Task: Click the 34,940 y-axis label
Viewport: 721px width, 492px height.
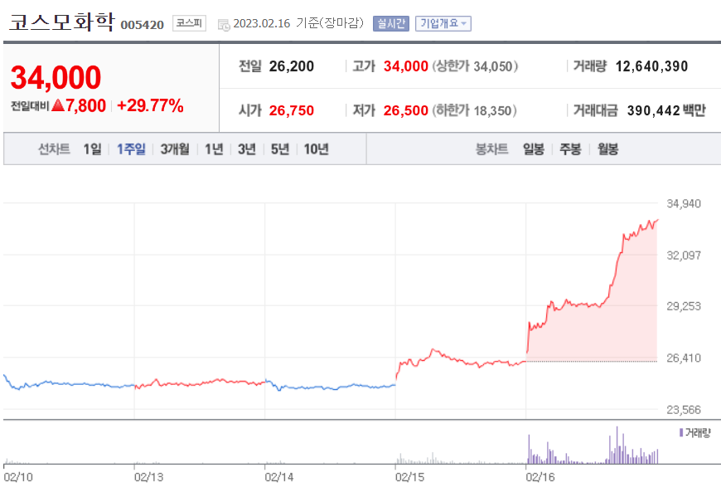Action: click(x=684, y=203)
